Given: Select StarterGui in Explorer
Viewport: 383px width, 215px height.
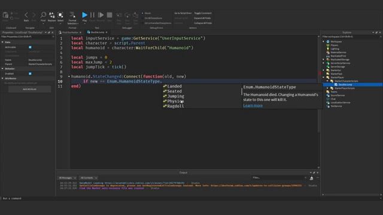Looking at the screenshot, I should pyautogui.click(x=336, y=70).
